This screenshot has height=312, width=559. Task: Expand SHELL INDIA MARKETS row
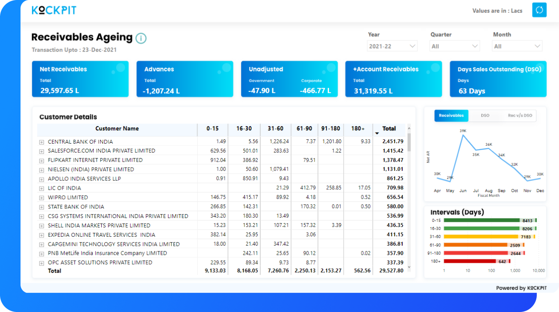tap(41, 226)
